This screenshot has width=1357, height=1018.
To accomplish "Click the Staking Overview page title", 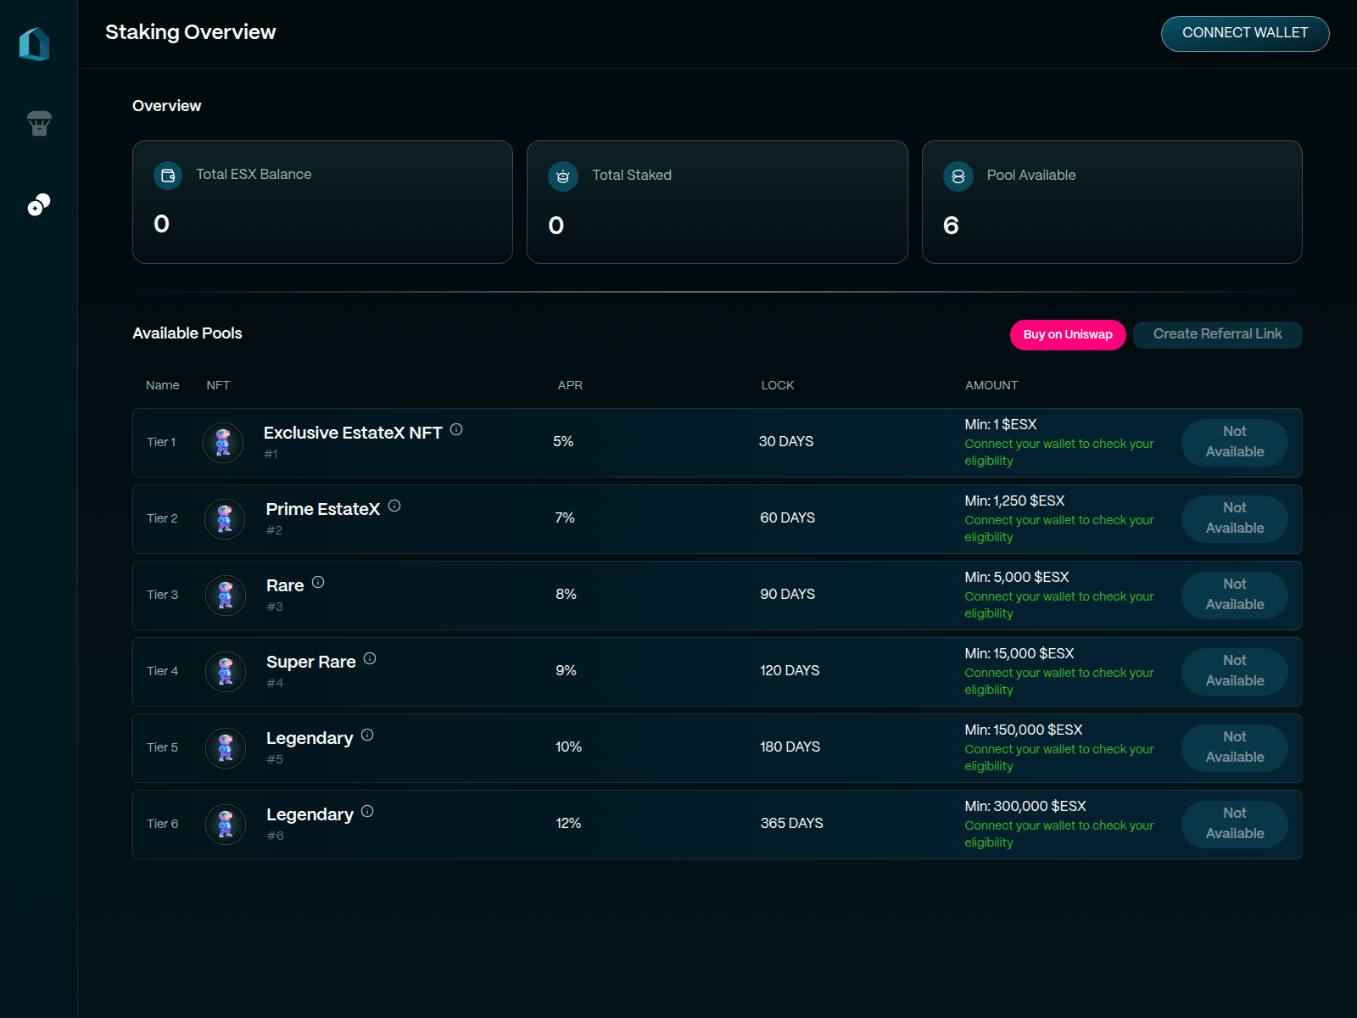I will [191, 32].
